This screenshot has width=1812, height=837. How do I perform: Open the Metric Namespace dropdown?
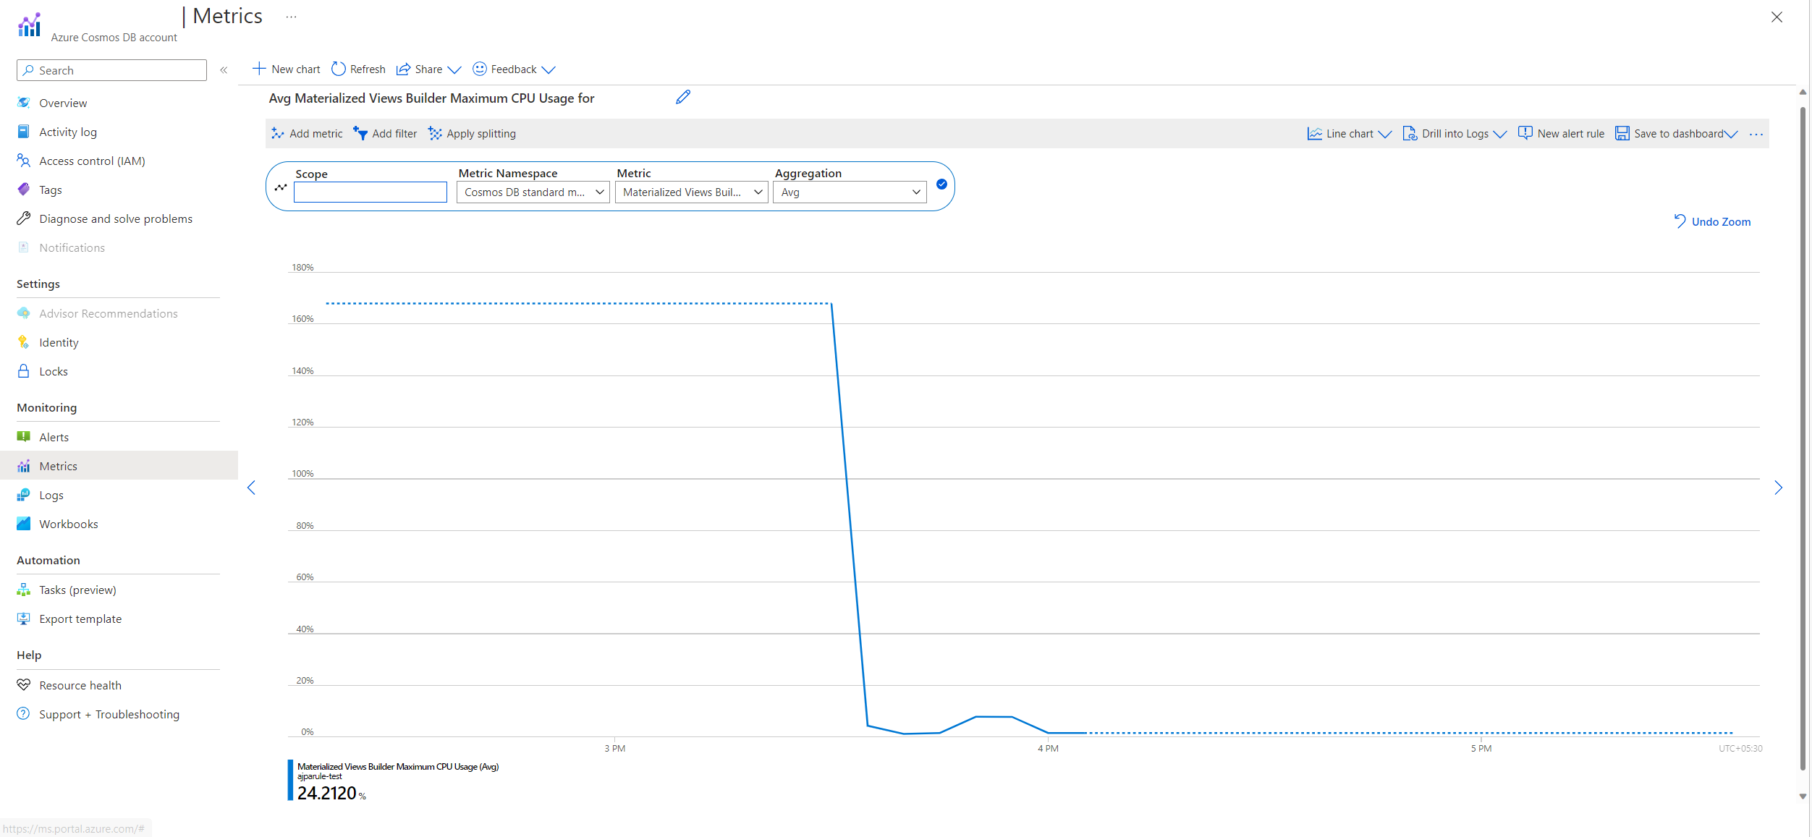coord(533,192)
